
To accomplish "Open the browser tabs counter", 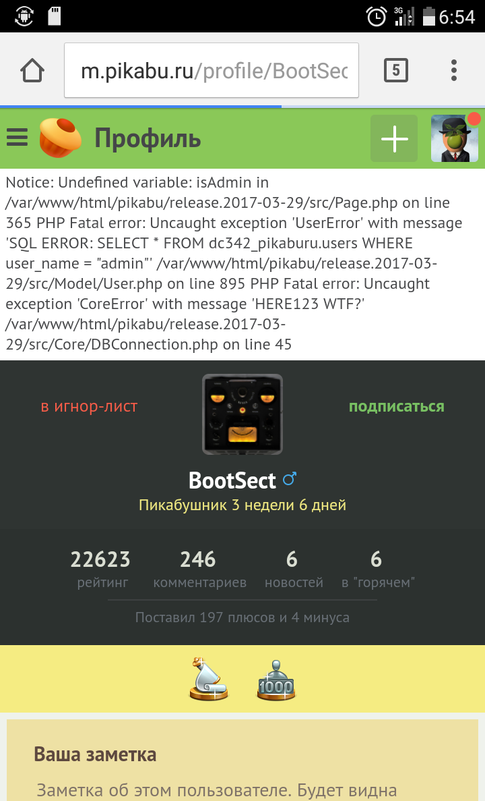I will 395,70.
